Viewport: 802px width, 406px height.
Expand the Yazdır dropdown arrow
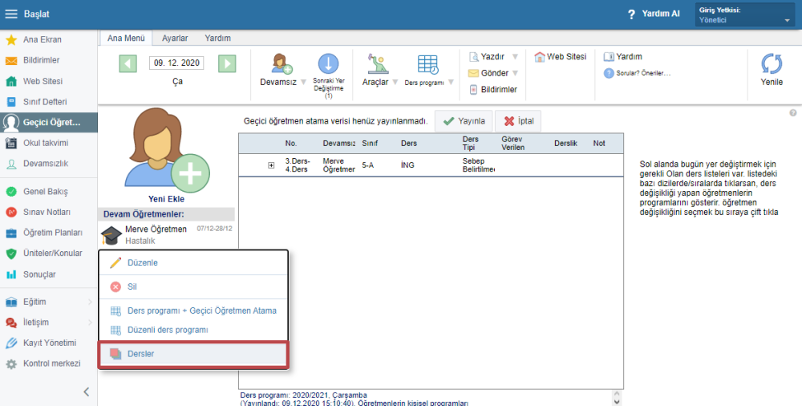tap(515, 56)
